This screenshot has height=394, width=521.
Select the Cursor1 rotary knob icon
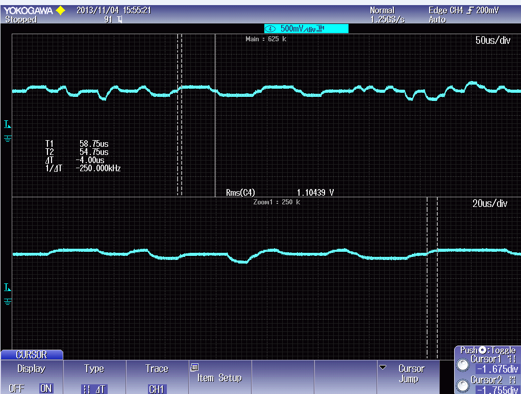coord(463,365)
